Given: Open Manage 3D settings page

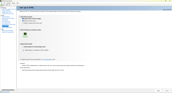Looking at the screenshot, I should [x=6, y=11].
